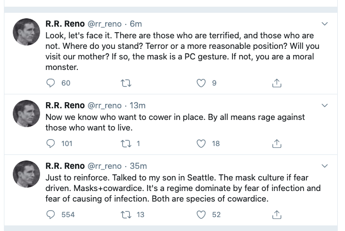Open the more-options chevron on the 6m tweet
This screenshot has height=231, width=345.
pos(326,24)
